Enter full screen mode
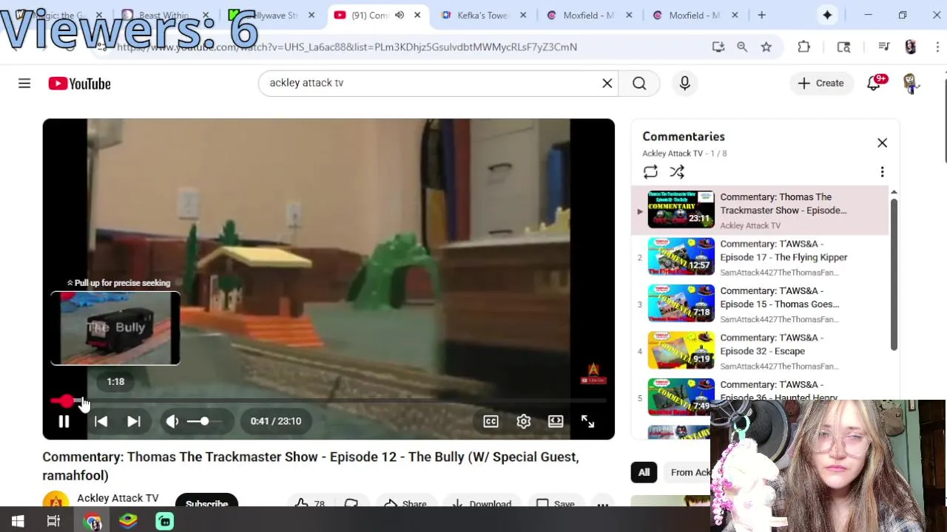This screenshot has height=532, width=947. coord(587,421)
